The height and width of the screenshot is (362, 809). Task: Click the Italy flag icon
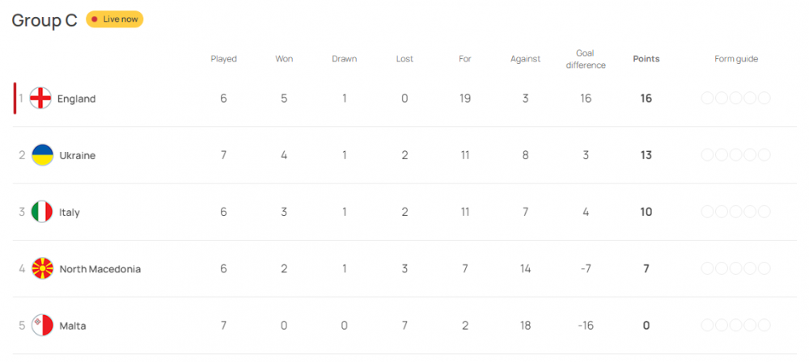point(43,212)
